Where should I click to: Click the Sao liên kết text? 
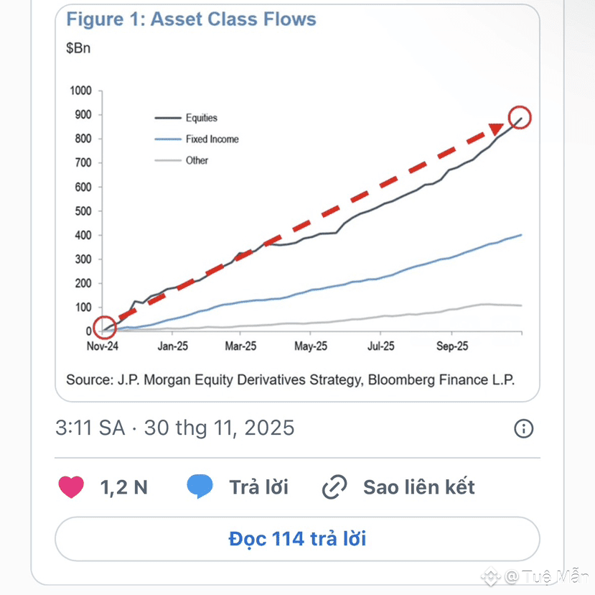[x=419, y=487]
